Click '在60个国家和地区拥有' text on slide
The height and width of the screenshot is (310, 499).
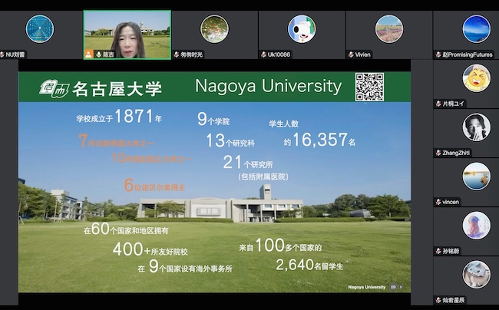126,229
